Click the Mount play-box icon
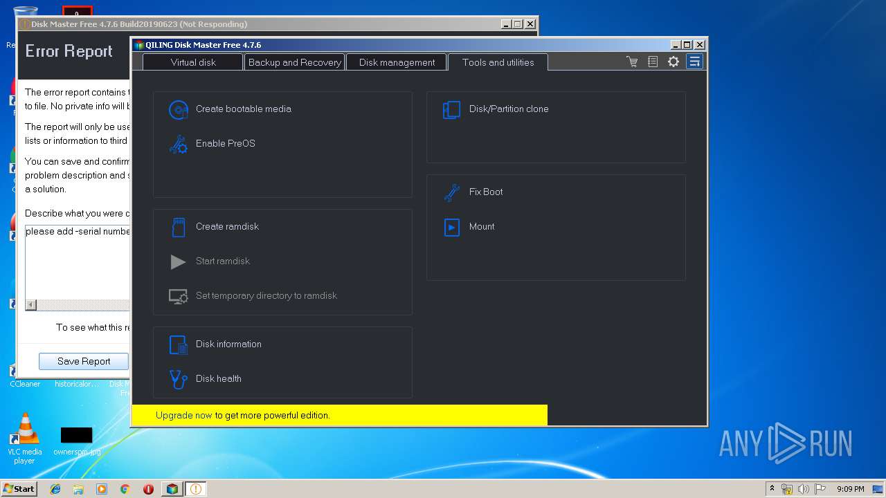 [451, 227]
